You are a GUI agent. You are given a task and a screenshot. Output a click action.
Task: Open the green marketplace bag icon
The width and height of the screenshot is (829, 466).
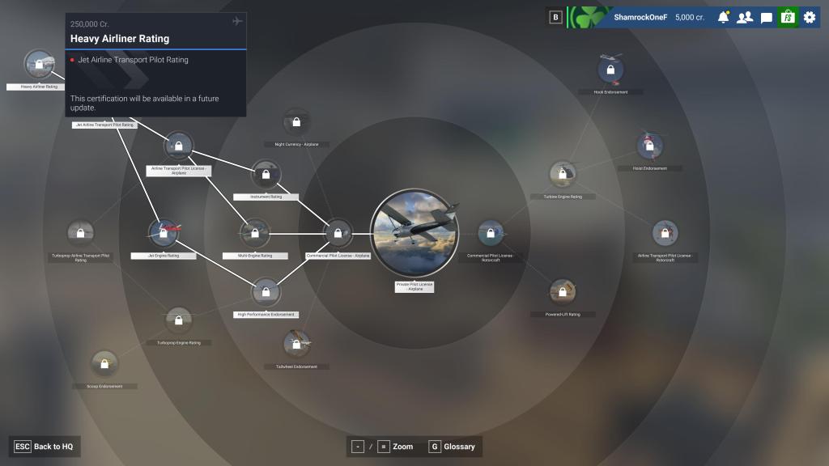[x=788, y=17]
